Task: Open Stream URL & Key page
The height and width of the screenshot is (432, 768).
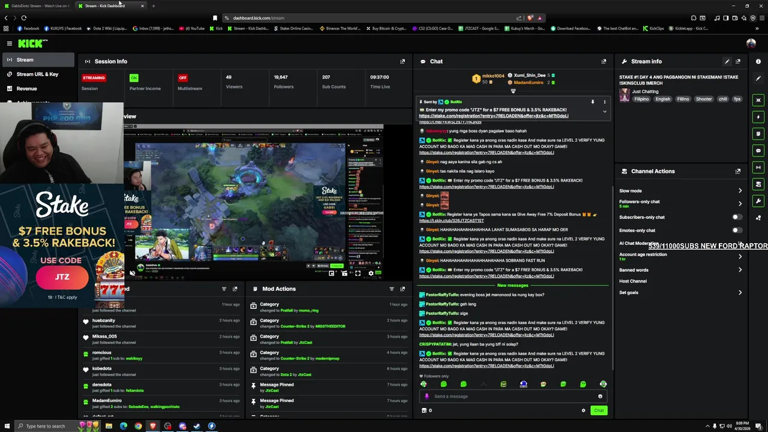Action: coord(37,74)
